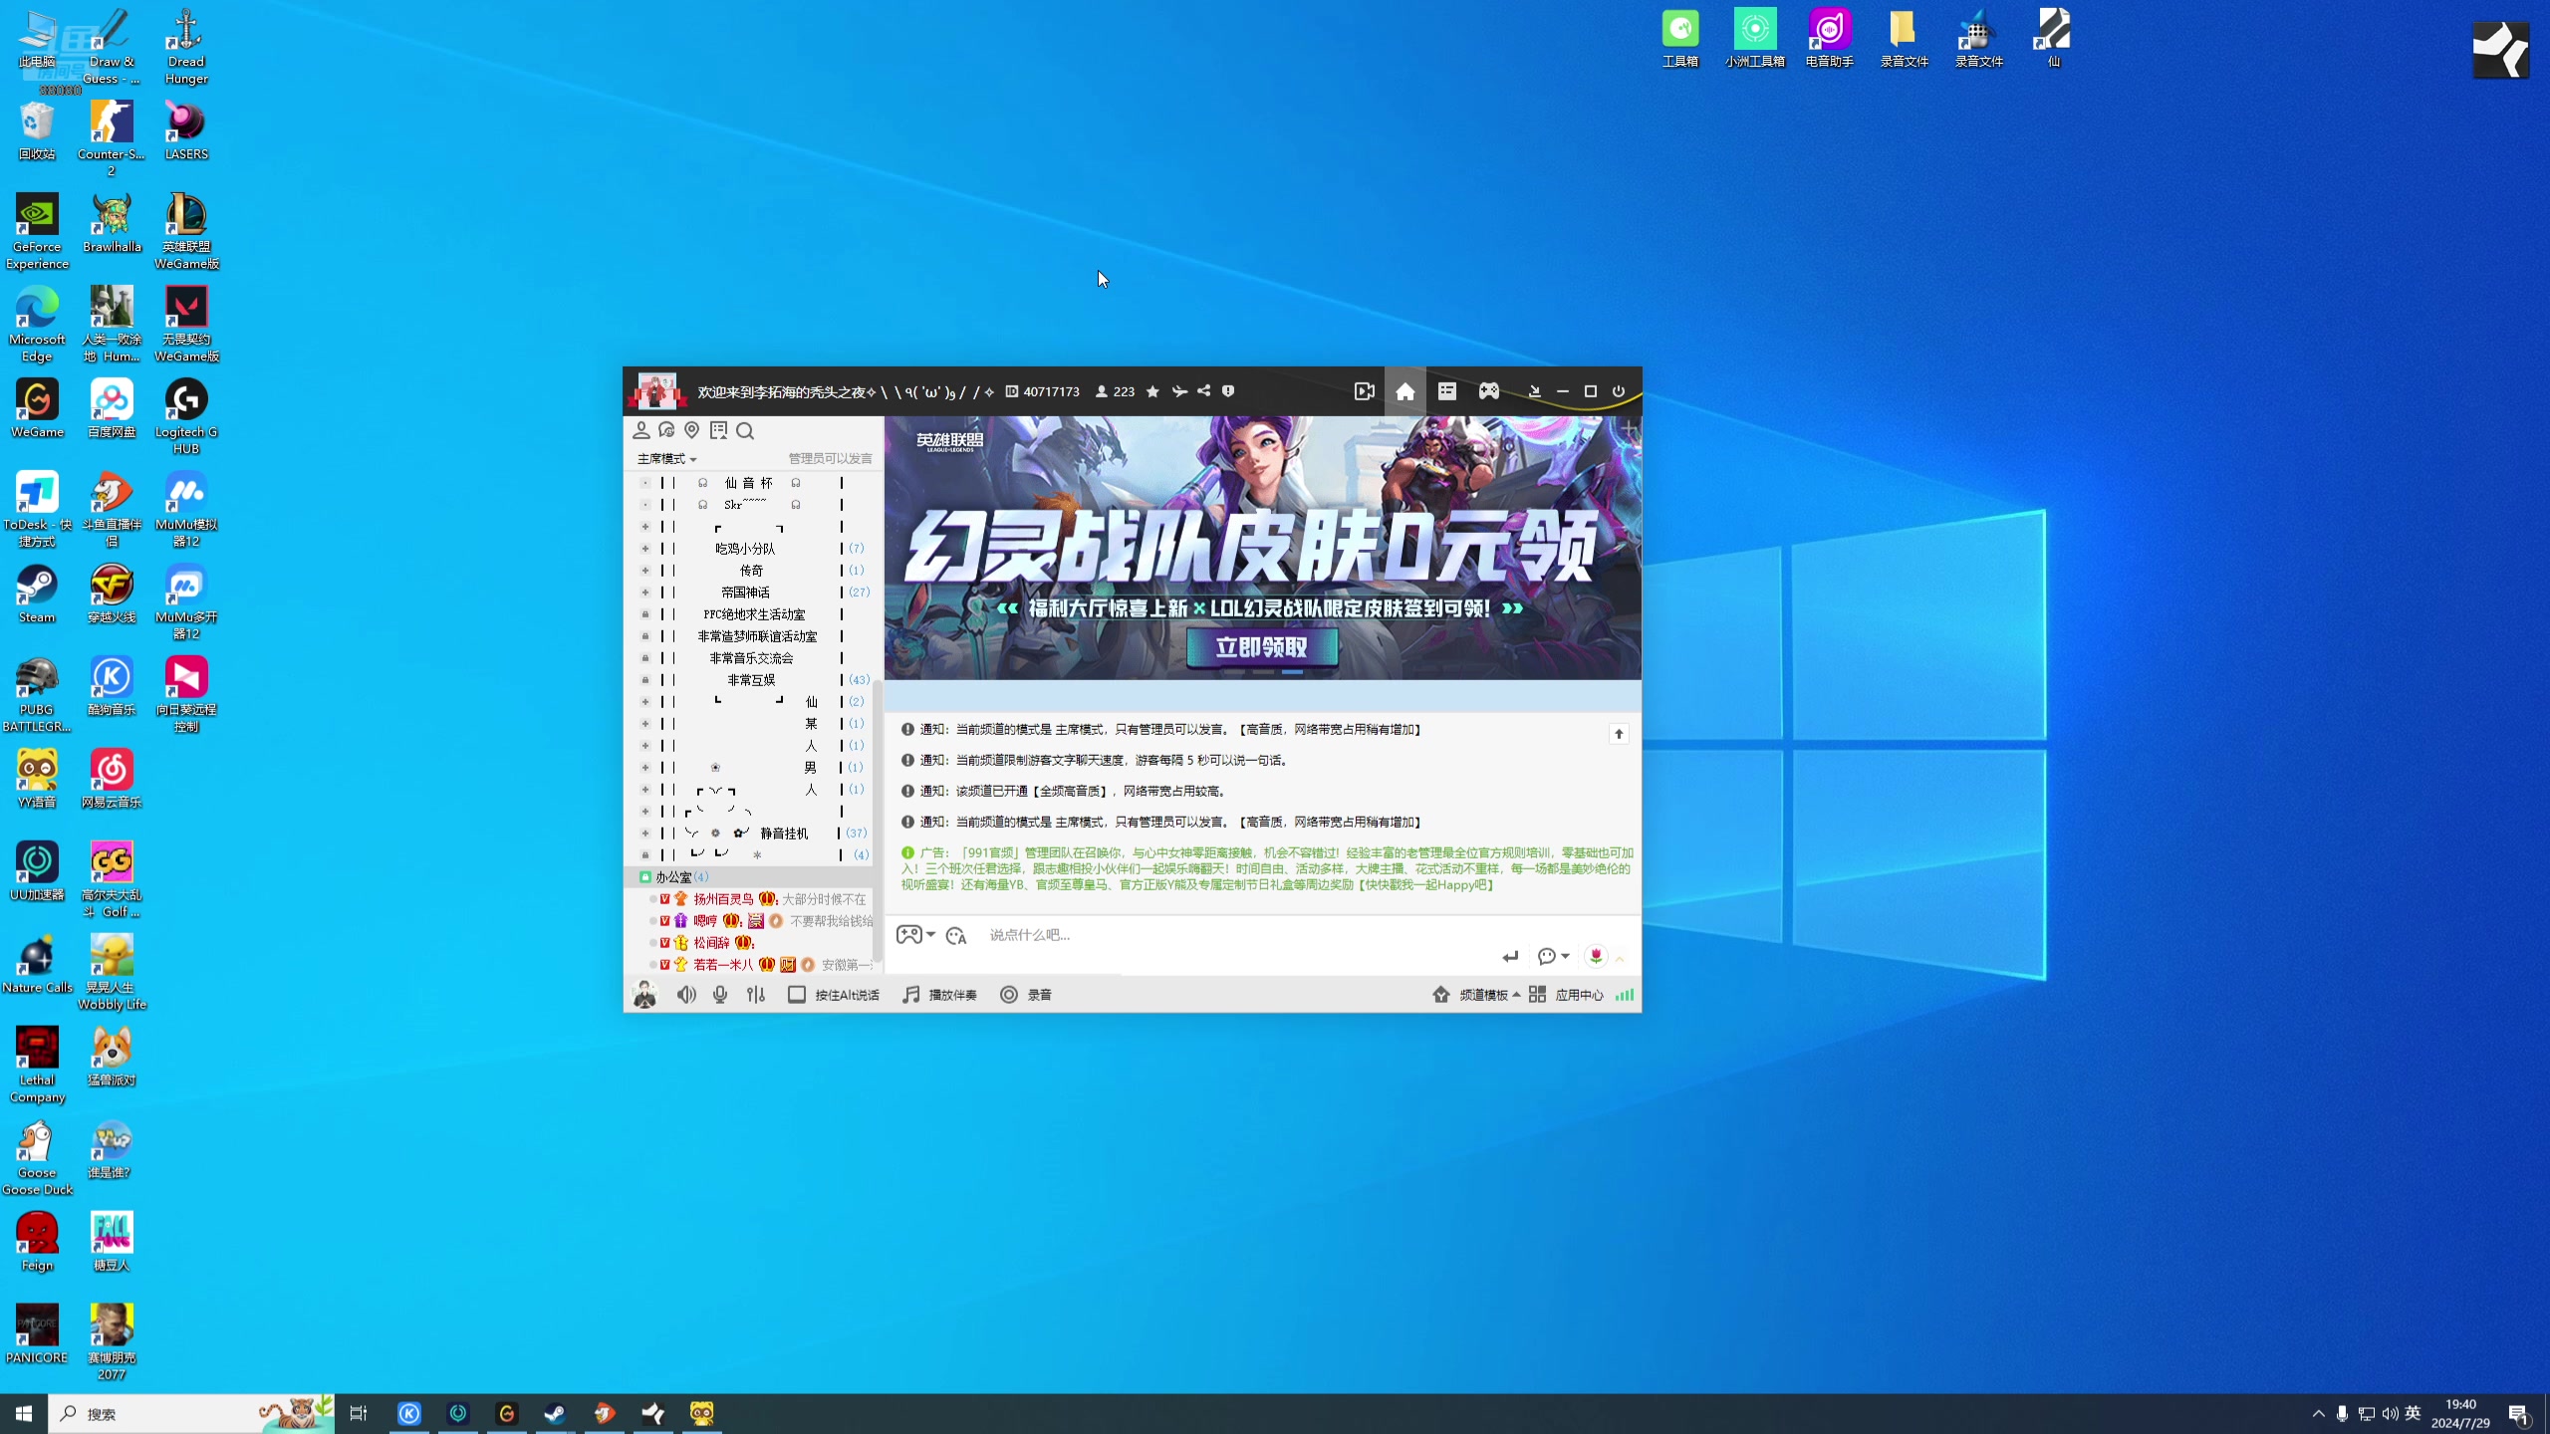Click the online user count 223
The width and height of the screenshot is (2550, 1434).
pyautogui.click(x=1116, y=391)
